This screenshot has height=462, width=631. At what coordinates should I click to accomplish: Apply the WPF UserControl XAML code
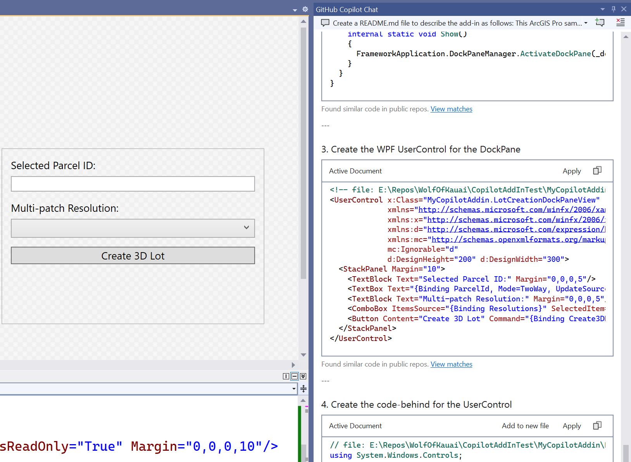[572, 171]
